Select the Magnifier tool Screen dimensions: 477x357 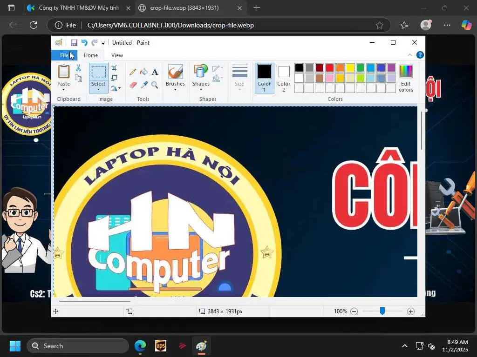155,85
